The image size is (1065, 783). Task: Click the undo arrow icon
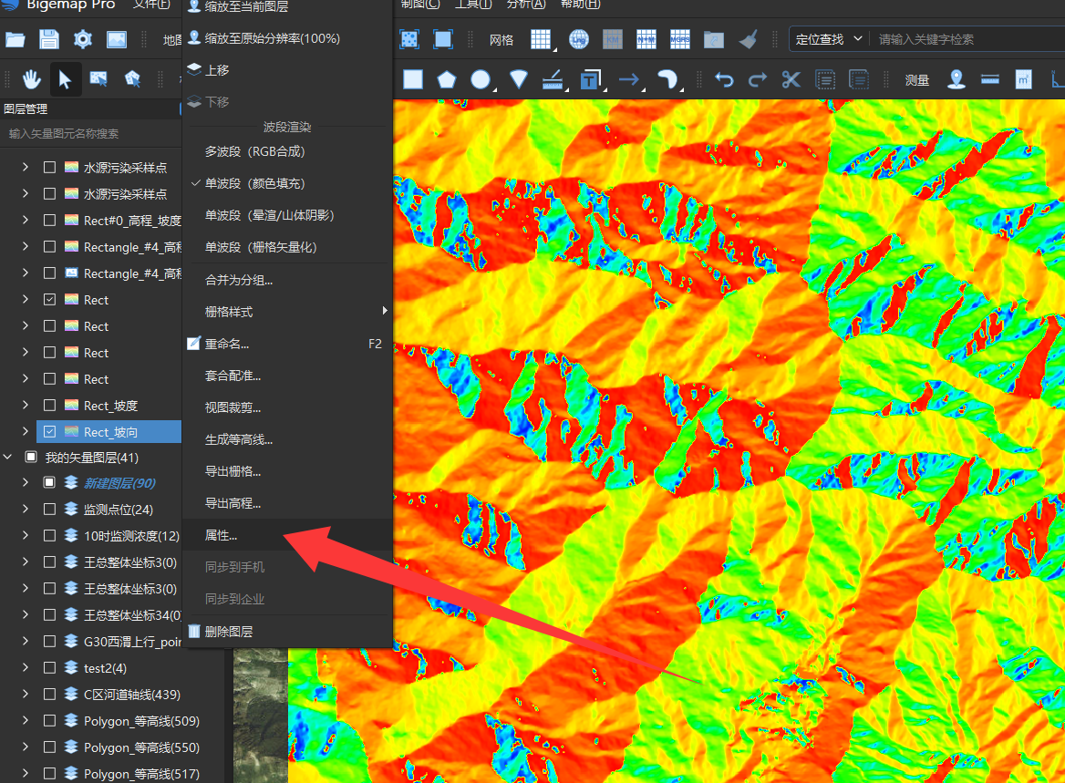click(x=724, y=79)
